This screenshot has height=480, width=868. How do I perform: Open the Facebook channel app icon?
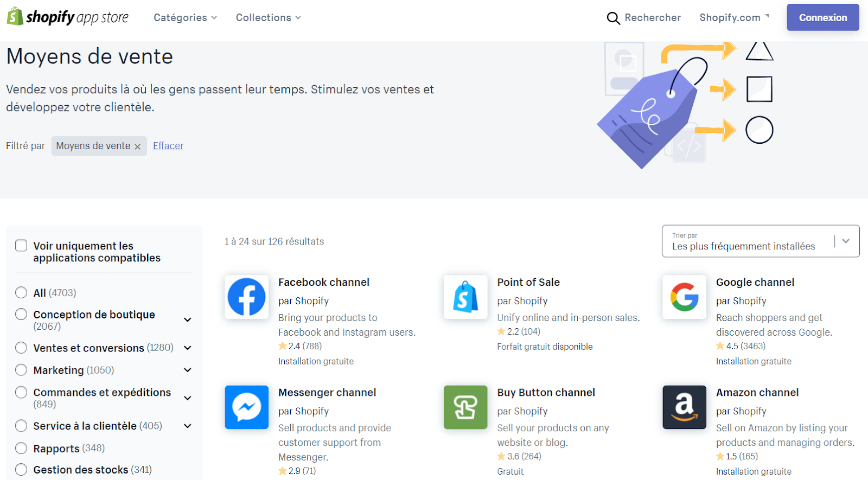point(246,297)
